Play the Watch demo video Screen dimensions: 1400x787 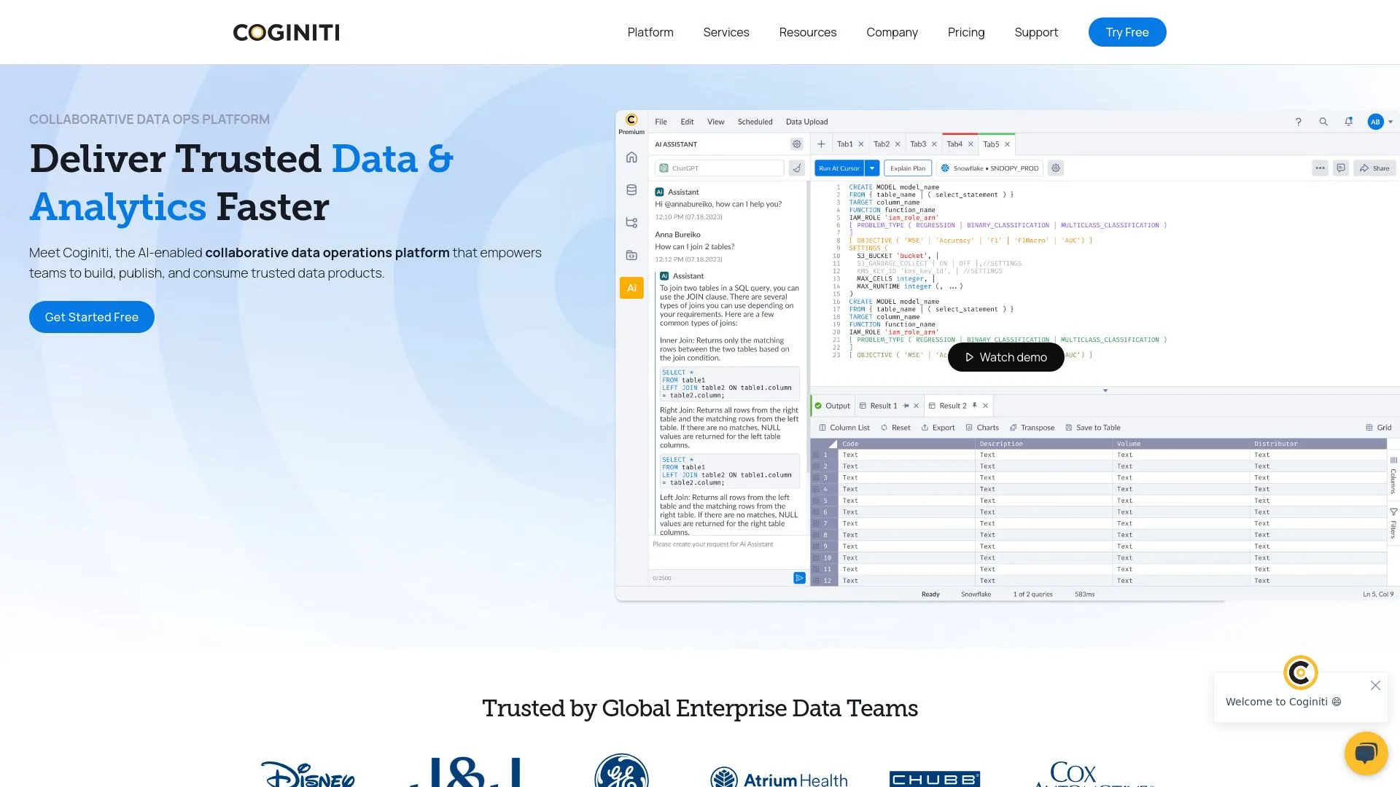pos(1006,357)
